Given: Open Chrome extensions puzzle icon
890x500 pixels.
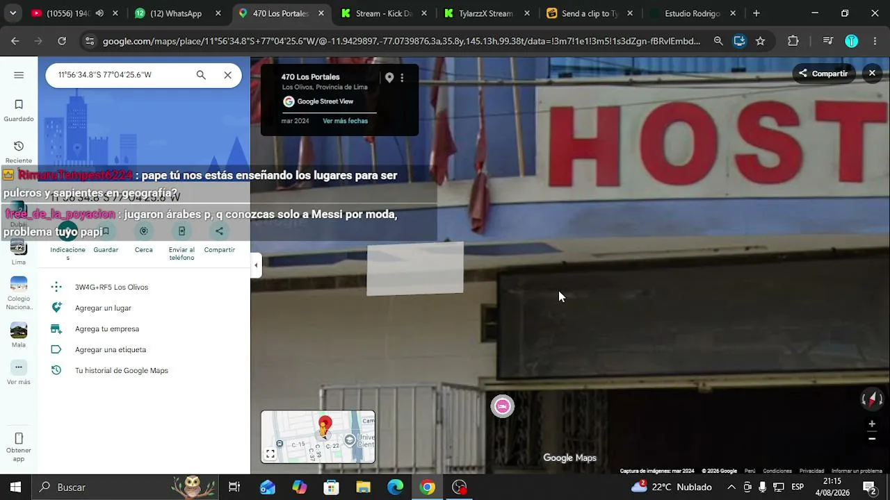Looking at the screenshot, I should (x=793, y=41).
